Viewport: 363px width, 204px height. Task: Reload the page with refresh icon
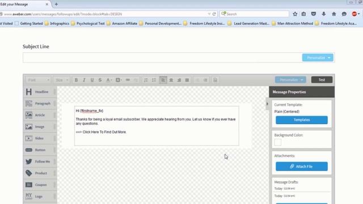coord(214,14)
